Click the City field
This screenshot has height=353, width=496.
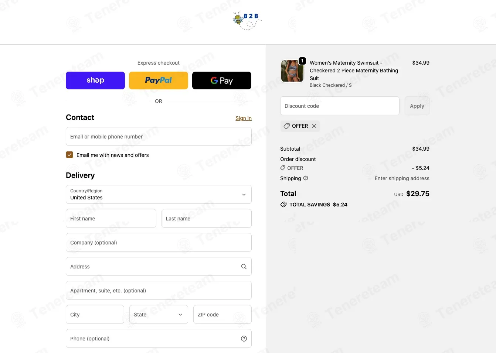point(95,315)
